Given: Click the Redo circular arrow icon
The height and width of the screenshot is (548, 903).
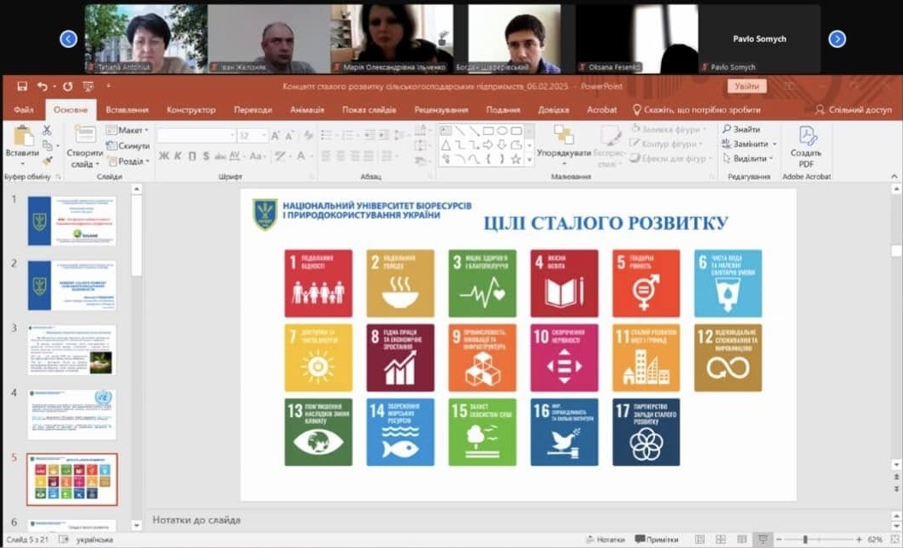Looking at the screenshot, I should 68,86.
